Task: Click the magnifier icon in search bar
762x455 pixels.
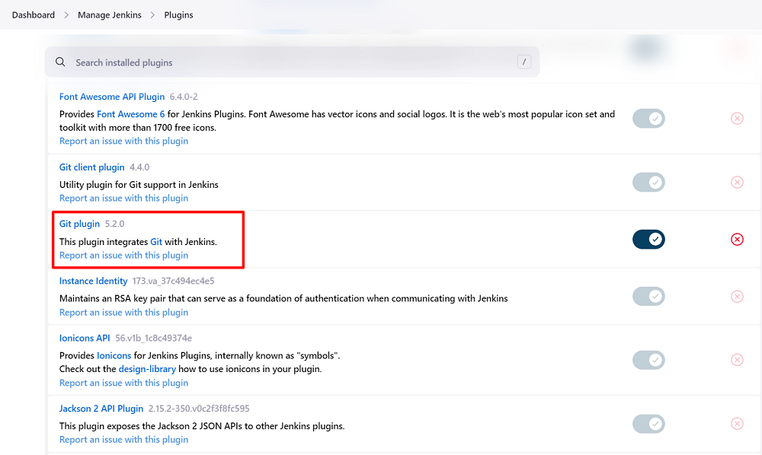Action: pos(61,62)
